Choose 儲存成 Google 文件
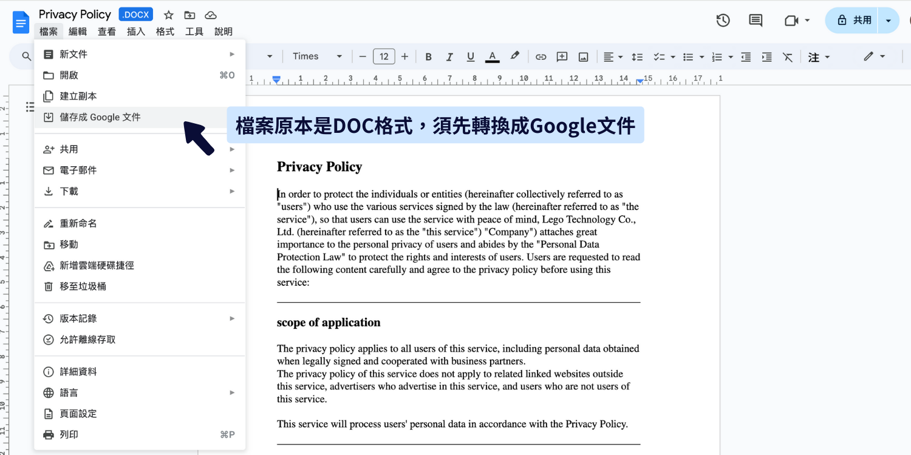 (140, 117)
